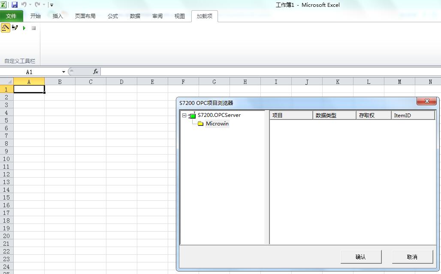Viewport: 441px width, 274px height.
Task: Open Customize Quick Access Toolbar dropdown
Action: pos(51,5)
